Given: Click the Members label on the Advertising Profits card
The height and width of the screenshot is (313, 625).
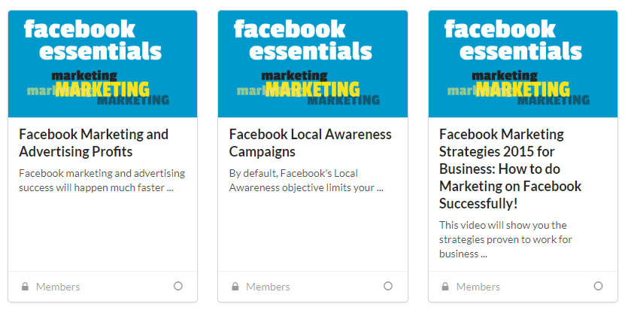Looking at the screenshot, I should (58, 287).
